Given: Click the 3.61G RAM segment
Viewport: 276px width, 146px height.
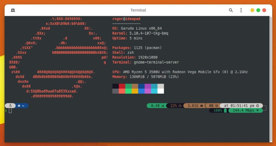Looking at the screenshot, I should pos(195,106).
